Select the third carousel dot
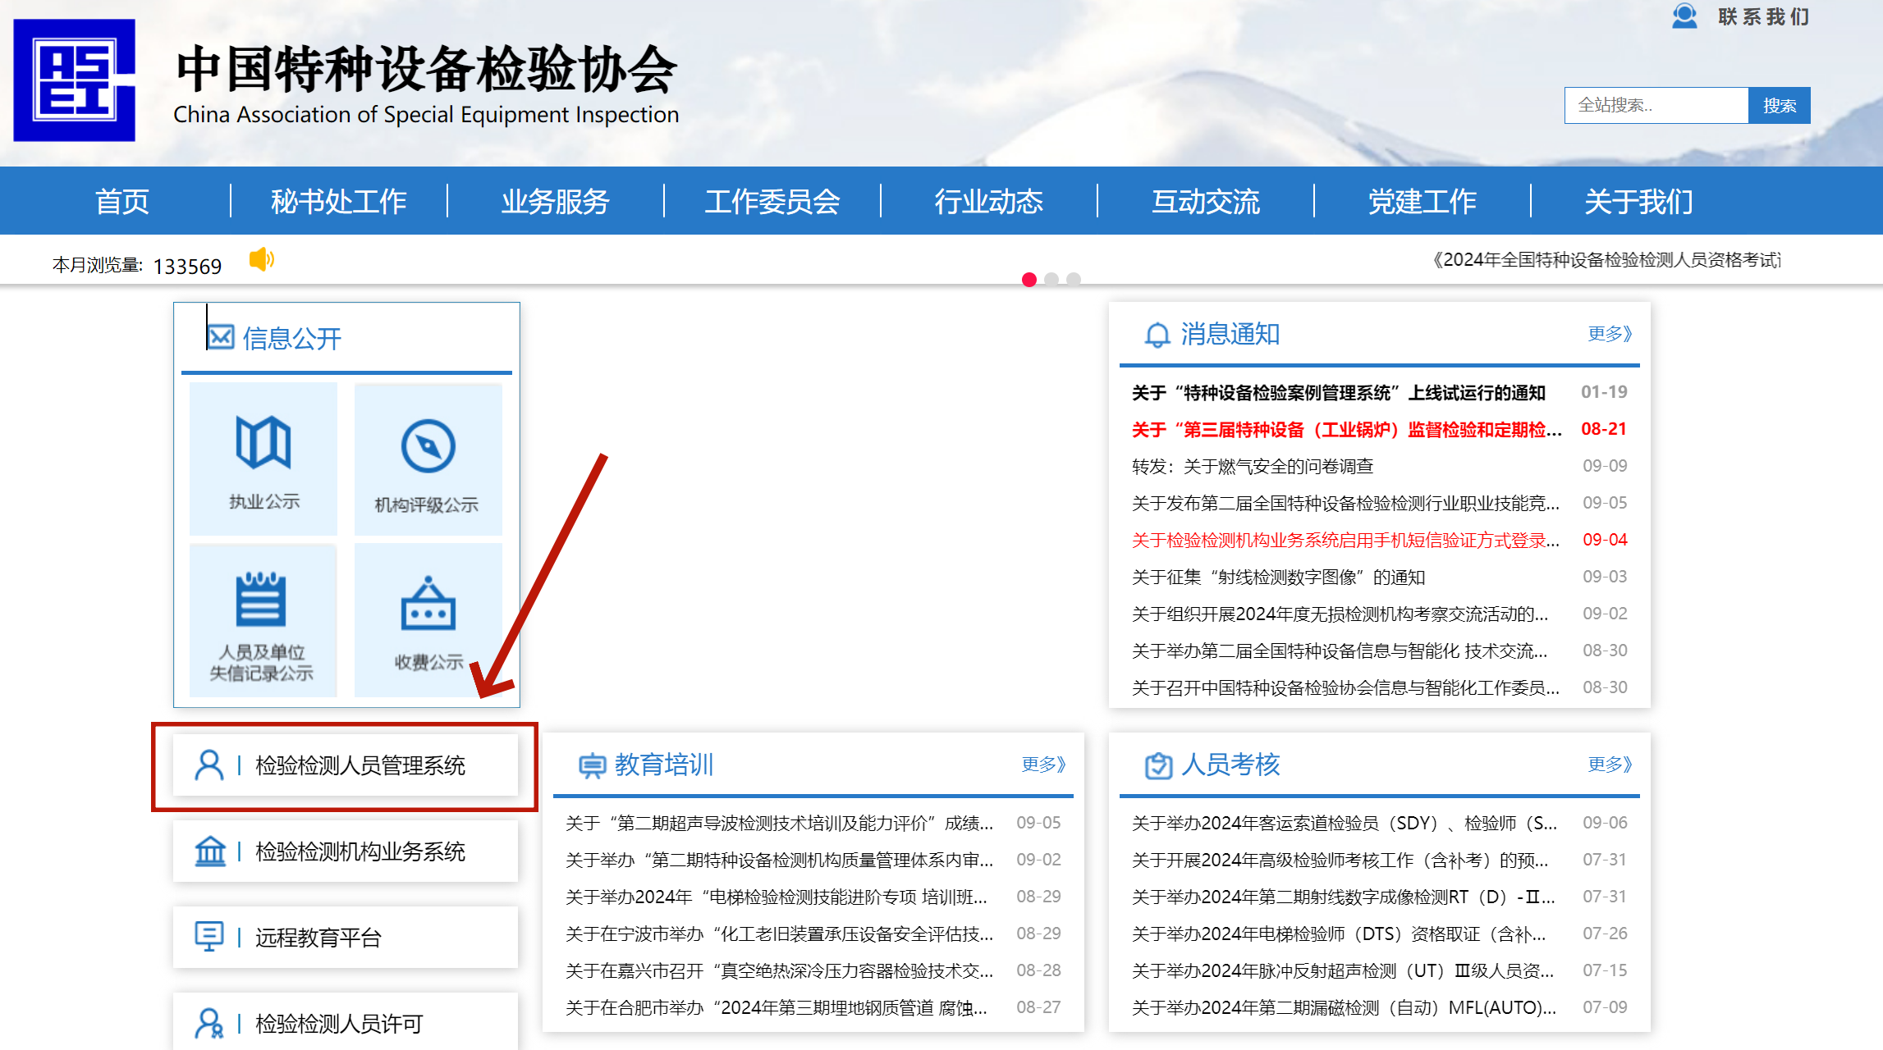Screen dimensions: 1883x1050 (x=1074, y=279)
